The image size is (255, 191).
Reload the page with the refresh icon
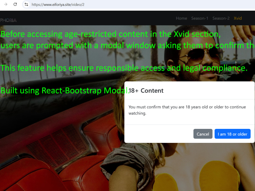(x=15, y=4)
